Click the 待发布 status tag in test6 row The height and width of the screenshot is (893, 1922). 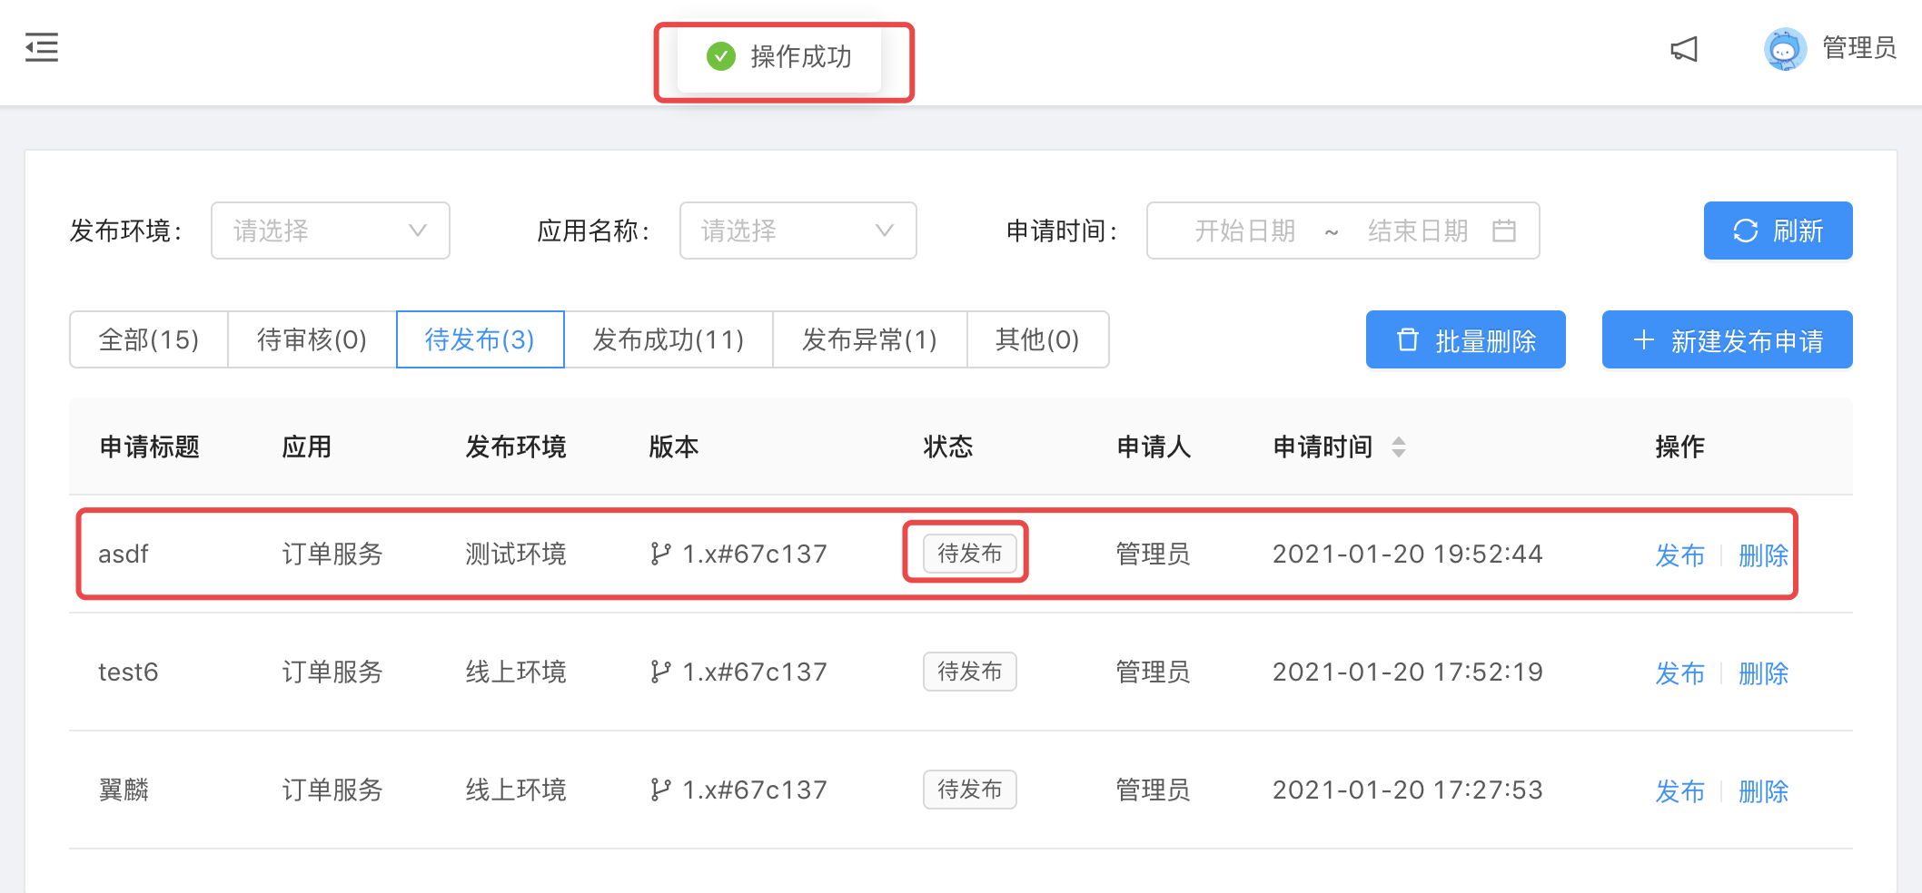[x=969, y=672]
